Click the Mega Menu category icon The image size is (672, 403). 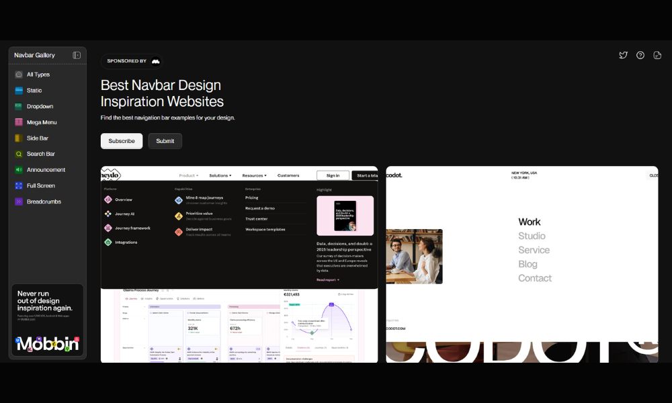point(19,122)
